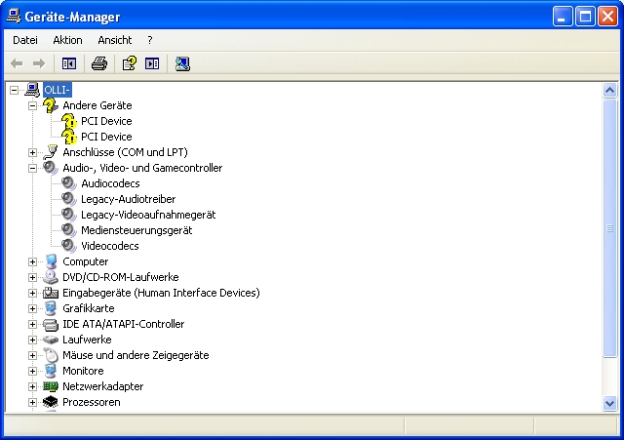Open the Datei menu
Screen dimensions: 624x440
(x=25, y=40)
